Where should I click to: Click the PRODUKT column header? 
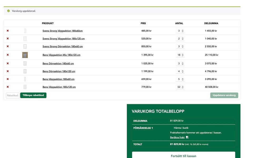point(48,23)
